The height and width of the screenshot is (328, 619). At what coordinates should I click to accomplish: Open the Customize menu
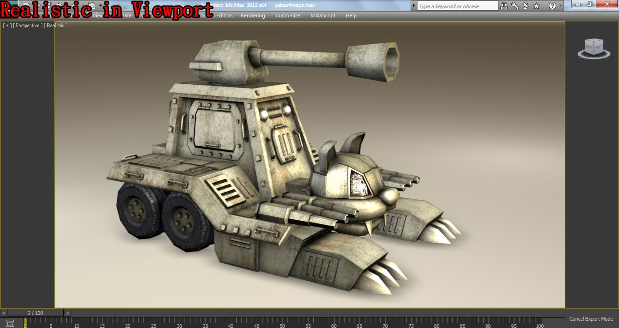[x=288, y=15]
